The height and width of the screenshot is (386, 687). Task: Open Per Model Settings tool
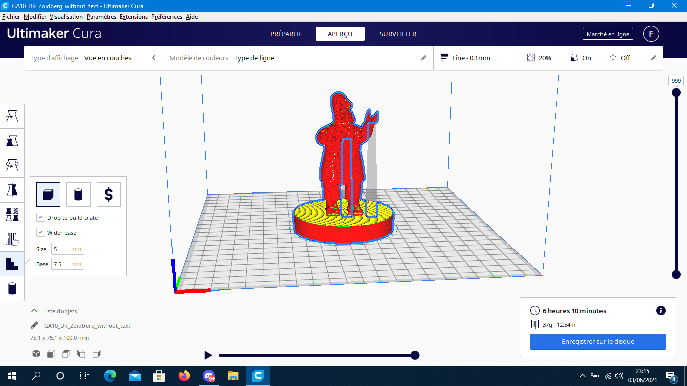tap(12, 214)
